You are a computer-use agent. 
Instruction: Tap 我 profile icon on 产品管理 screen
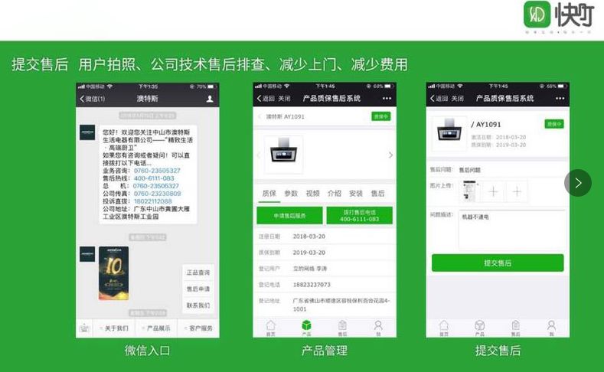click(378, 328)
